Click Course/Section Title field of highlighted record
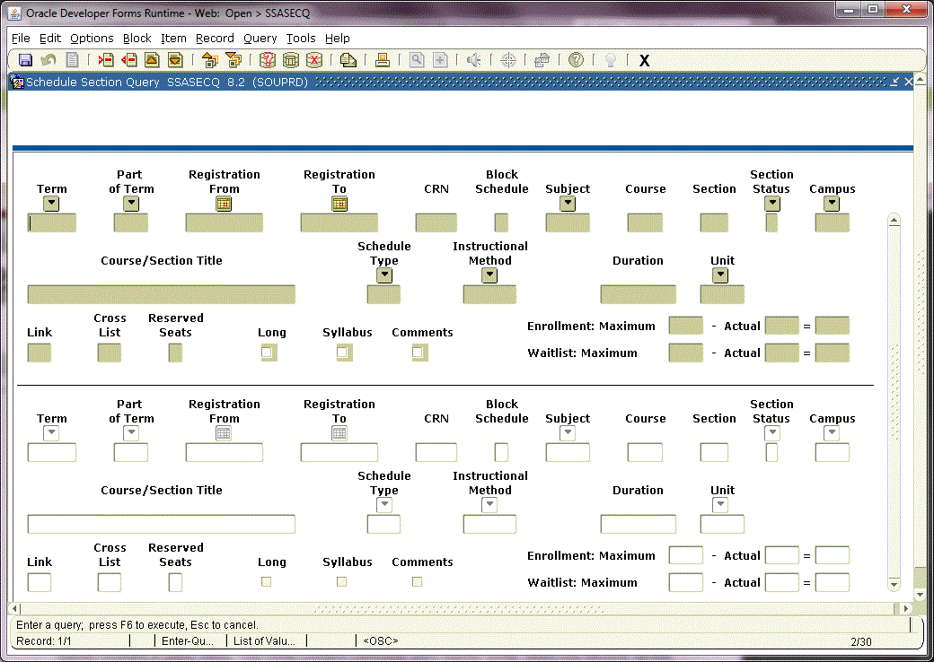Image resolution: width=934 pixels, height=662 pixels. pos(162,294)
